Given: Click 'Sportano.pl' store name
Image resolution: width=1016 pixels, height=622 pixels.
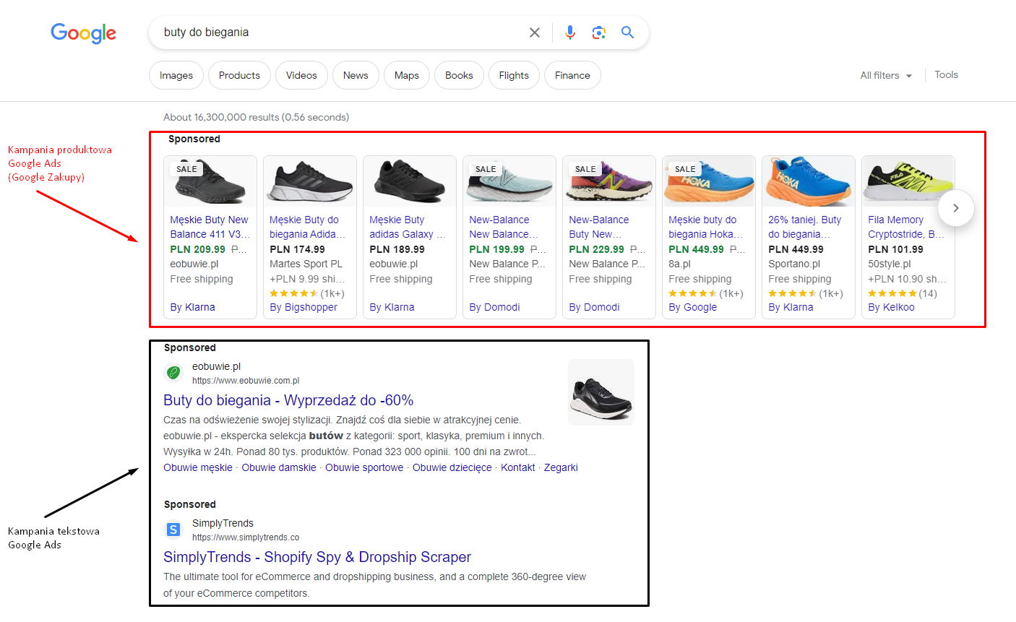Looking at the screenshot, I should pos(794,264).
